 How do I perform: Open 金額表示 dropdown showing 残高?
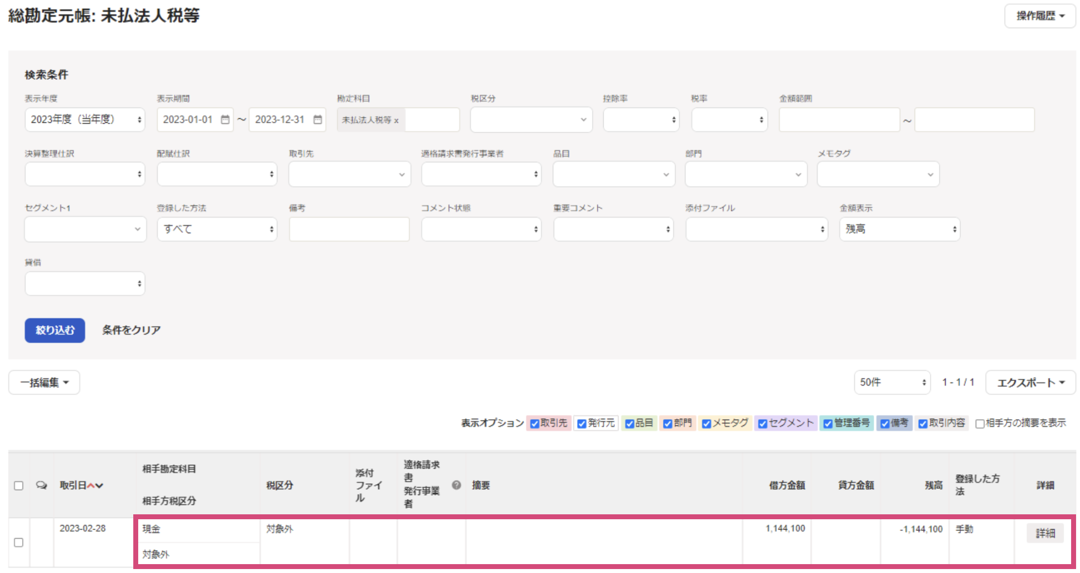click(x=900, y=229)
